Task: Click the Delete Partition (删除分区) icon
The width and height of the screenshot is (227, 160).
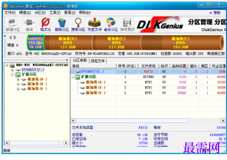Action: (x=62, y=25)
